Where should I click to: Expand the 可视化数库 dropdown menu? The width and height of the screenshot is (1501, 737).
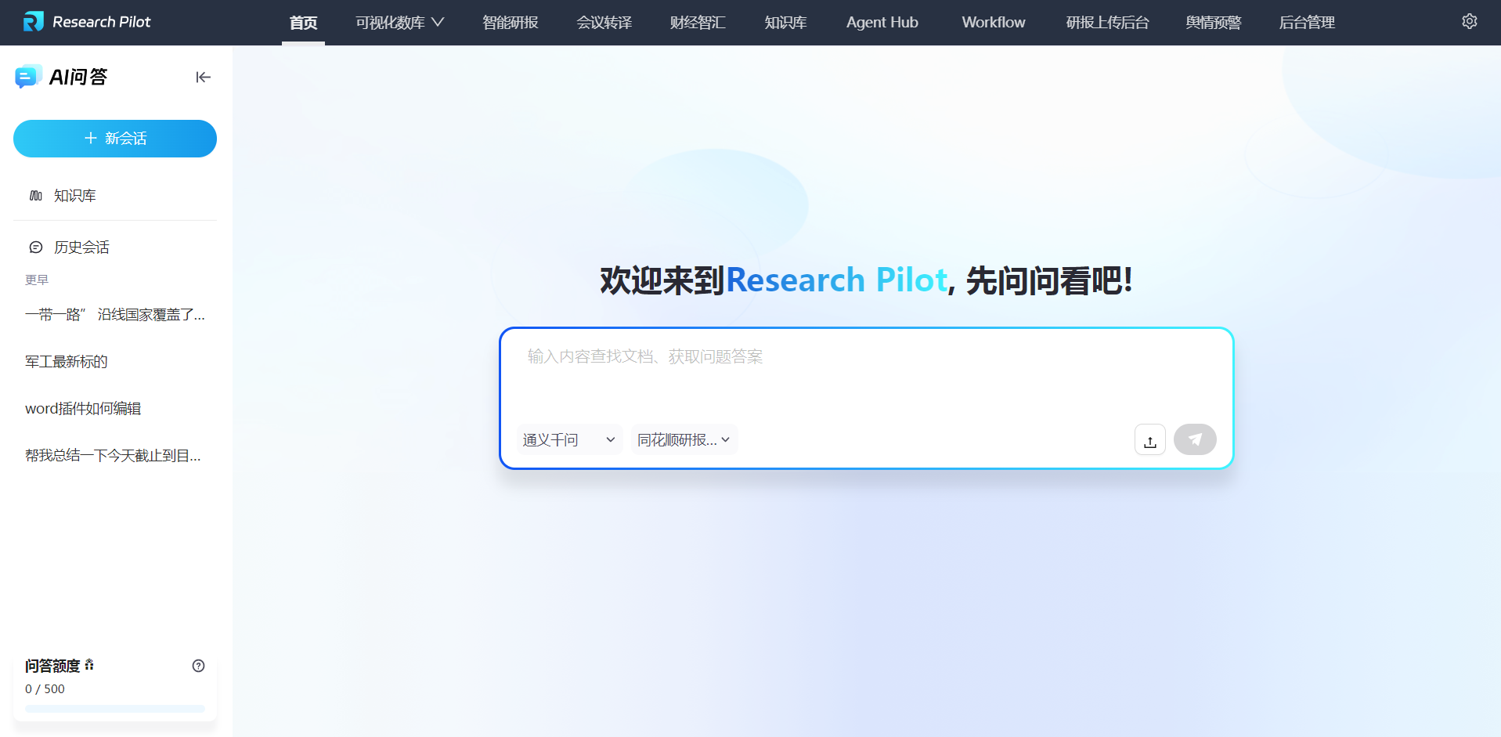coord(399,23)
